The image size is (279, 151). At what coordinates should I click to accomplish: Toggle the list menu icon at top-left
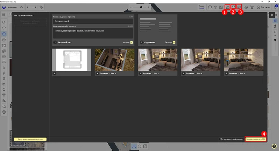point(4,15)
